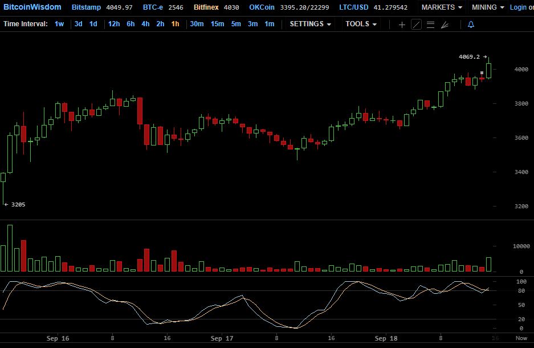This screenshot has width=534, height=348.
Task: Open the OKCoin price link
Action: click(x=262, y=7)
